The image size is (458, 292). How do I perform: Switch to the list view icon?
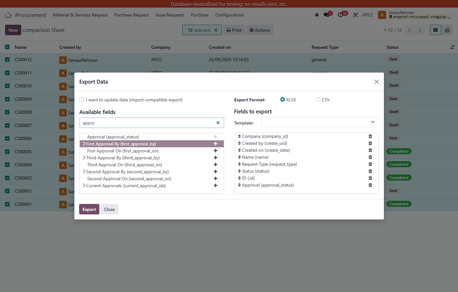click(436, 30)
